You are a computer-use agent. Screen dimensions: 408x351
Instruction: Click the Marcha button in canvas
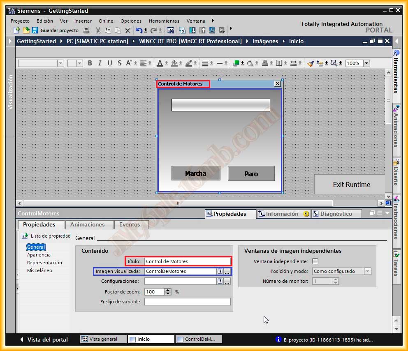[196, 173]
